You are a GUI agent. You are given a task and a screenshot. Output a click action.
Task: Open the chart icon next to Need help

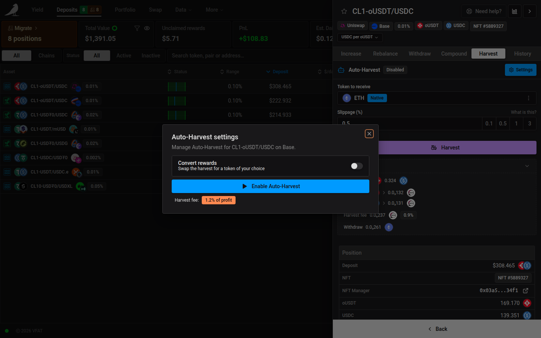coord(515,11)
